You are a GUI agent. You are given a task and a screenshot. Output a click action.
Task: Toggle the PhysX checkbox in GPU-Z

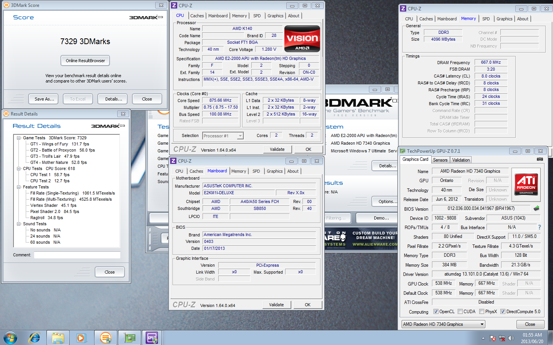[x=482, y=312]
